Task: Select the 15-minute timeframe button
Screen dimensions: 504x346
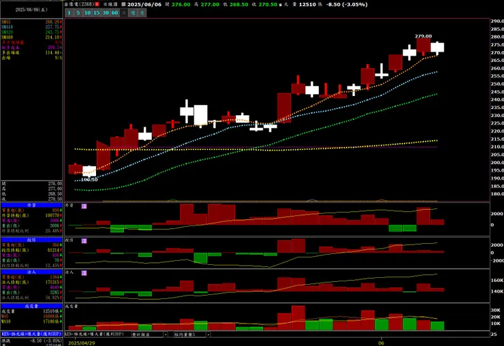Action: pos(97,13)
